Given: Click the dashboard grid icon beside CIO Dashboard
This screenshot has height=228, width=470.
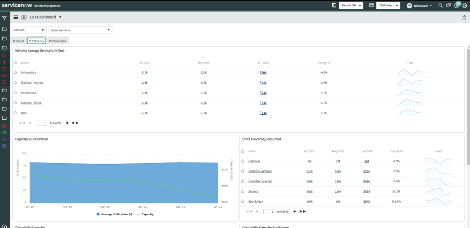Looking at the screenshot, I should pos(24,17).
